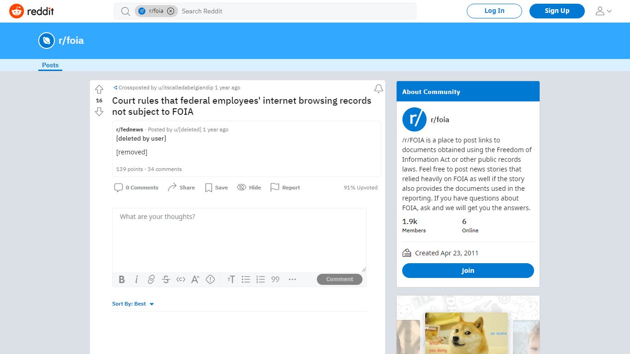This screenshot has height=354, width=630.
Task: Click the 139 points · 34 comments text
Action: [x=149, y=169]
